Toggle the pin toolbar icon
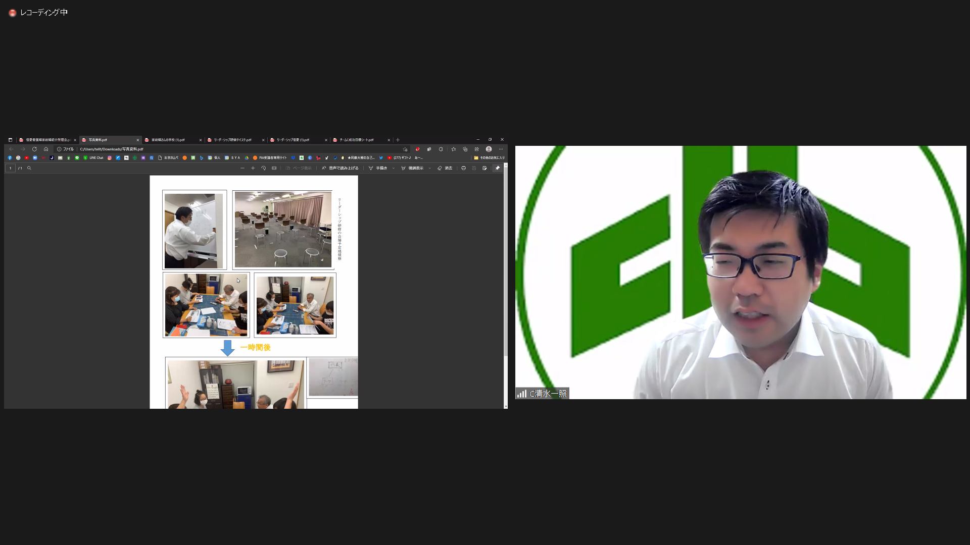 click(x=497, y=168)
